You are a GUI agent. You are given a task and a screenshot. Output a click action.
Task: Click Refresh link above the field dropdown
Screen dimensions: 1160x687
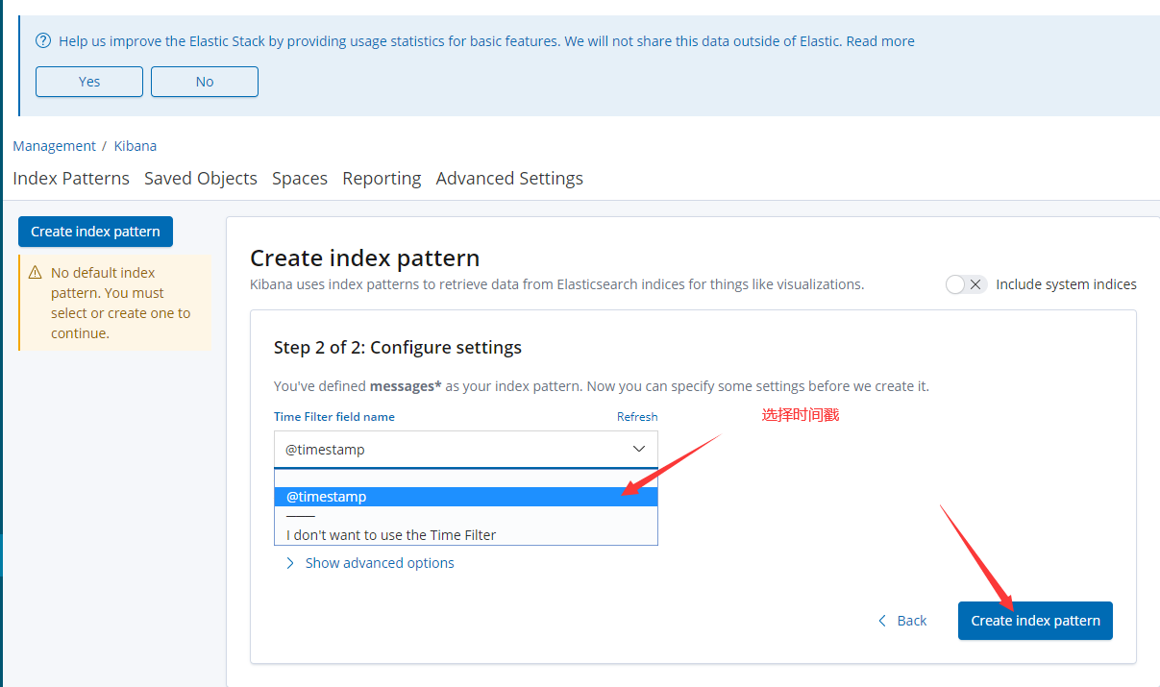[x=637, y=417]
